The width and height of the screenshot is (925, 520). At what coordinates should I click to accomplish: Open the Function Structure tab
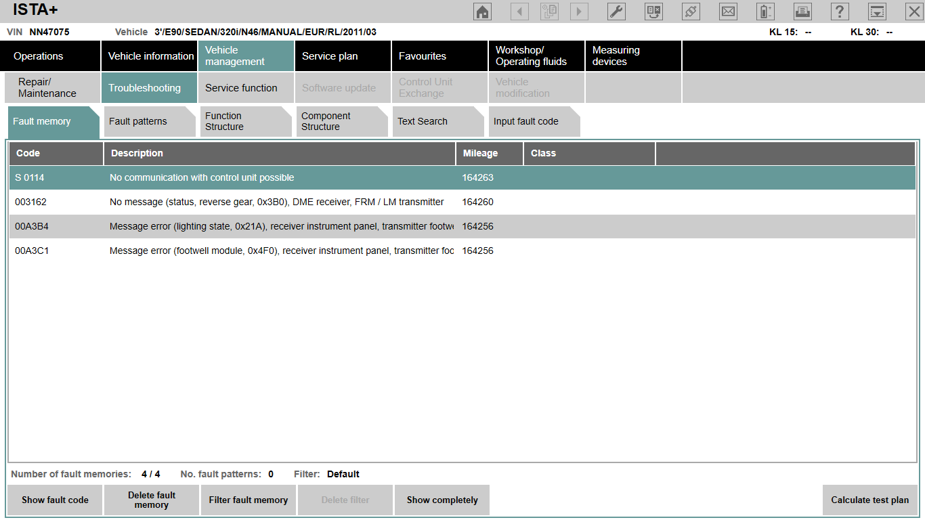(246, 122)
